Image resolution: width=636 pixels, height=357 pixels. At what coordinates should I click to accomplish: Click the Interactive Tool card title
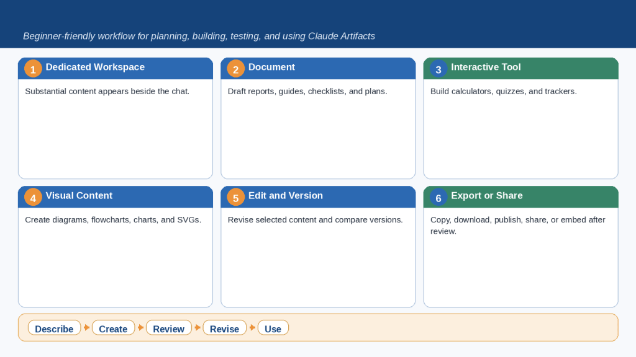click(486, 67)
